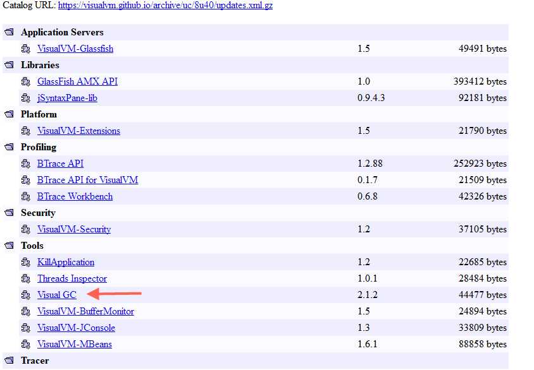Open the jSyntaxPane-lib link
The height and width of the screenshot is (370, 534).
pos(67,98)
